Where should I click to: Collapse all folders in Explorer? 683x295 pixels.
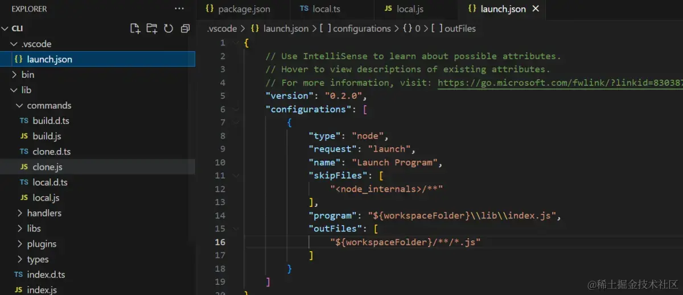point(185,28)
